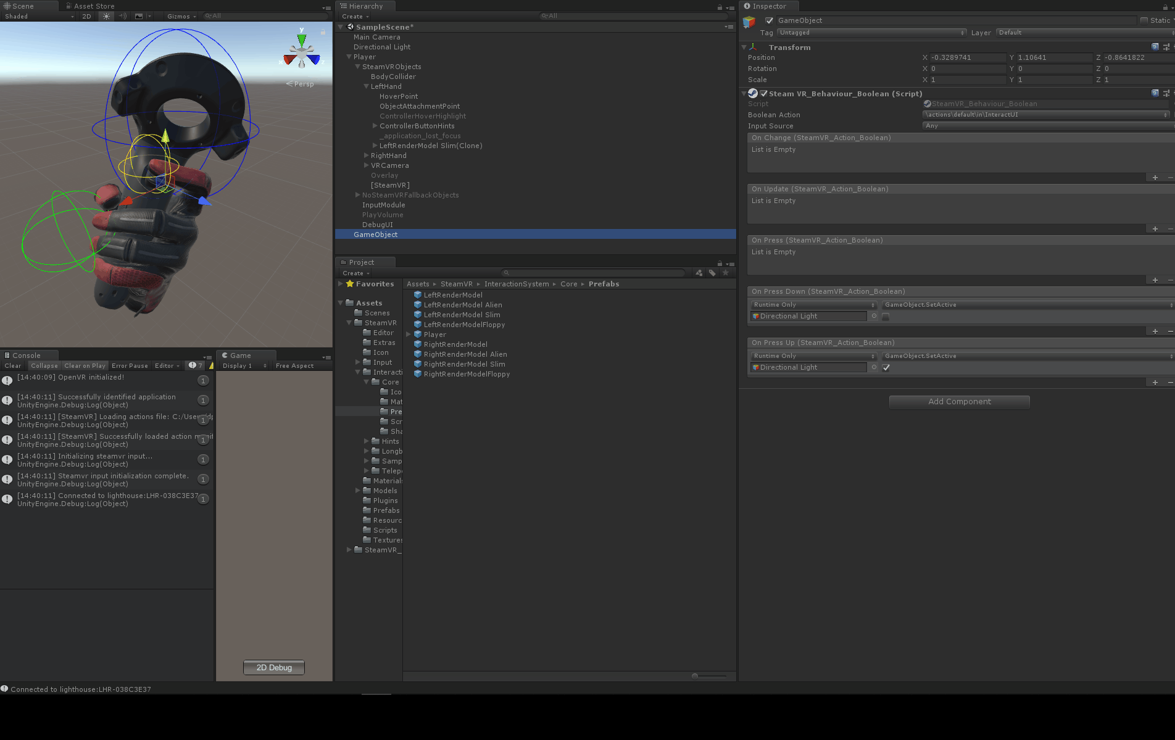Click the Add Component button
Image resolution: width=1175 pixels, height=740 pixels.
pyautogui.click(x=960, y=402)
